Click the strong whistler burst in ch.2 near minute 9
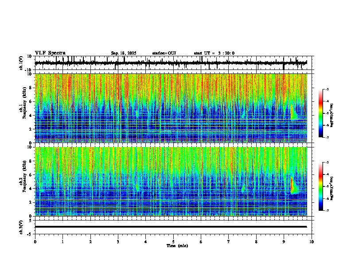The image size is (351, 271). click(x=293, y=186)
